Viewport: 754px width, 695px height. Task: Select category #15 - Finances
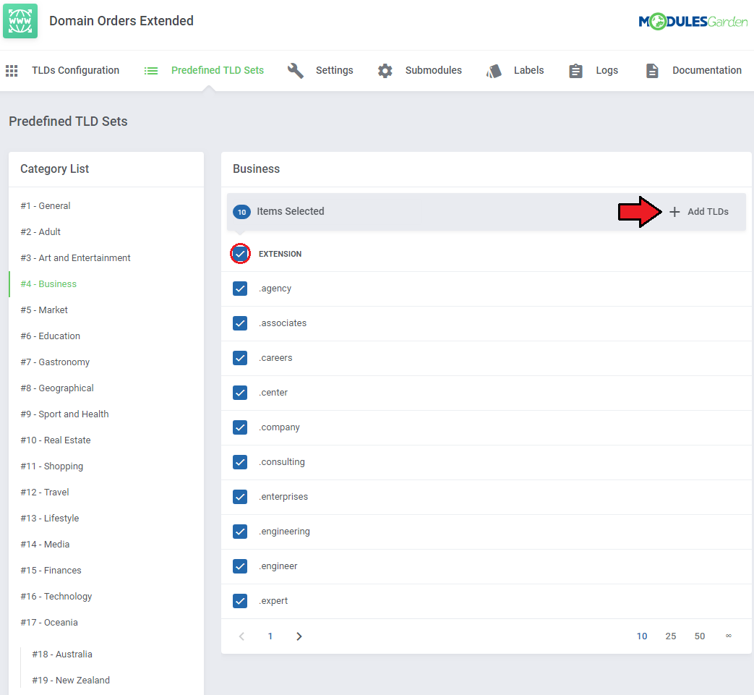tap(51, 571)
